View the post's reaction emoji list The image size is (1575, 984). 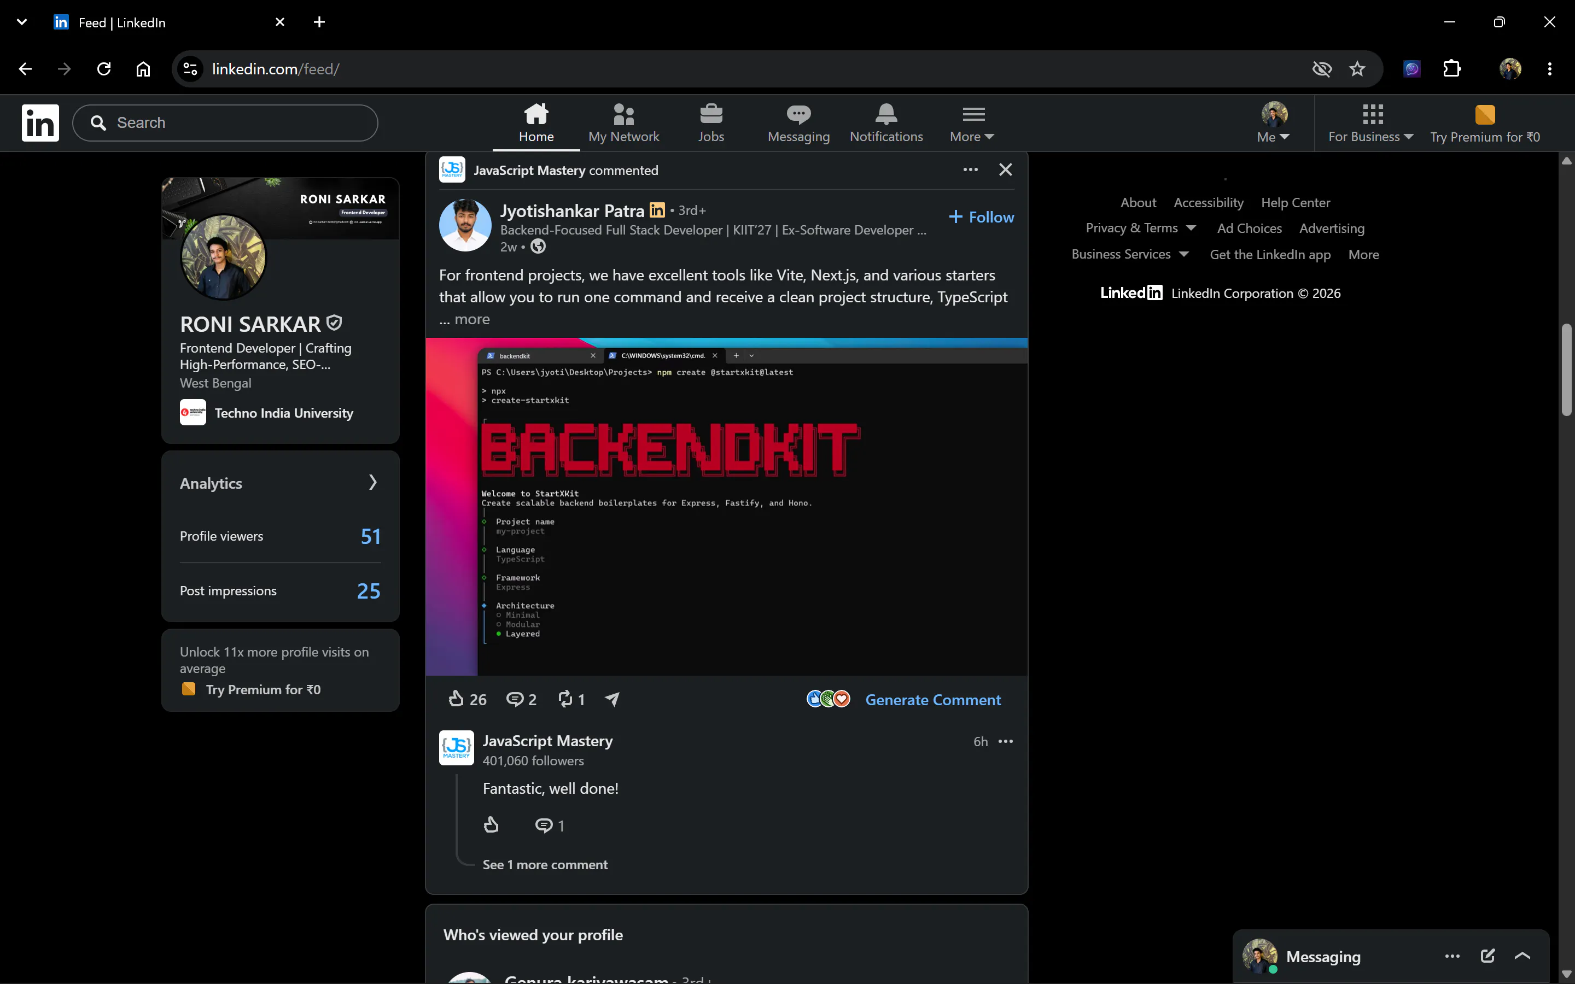(x=828, y=699)
